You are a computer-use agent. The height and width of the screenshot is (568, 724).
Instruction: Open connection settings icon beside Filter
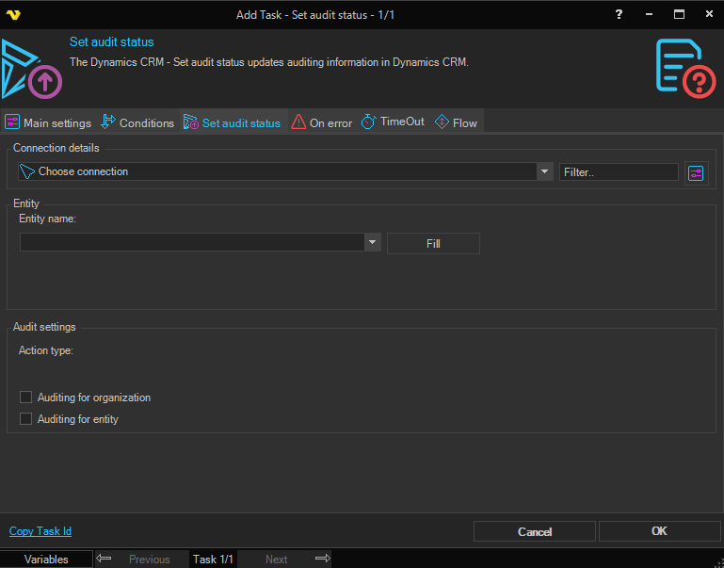[x=696, y=172]
